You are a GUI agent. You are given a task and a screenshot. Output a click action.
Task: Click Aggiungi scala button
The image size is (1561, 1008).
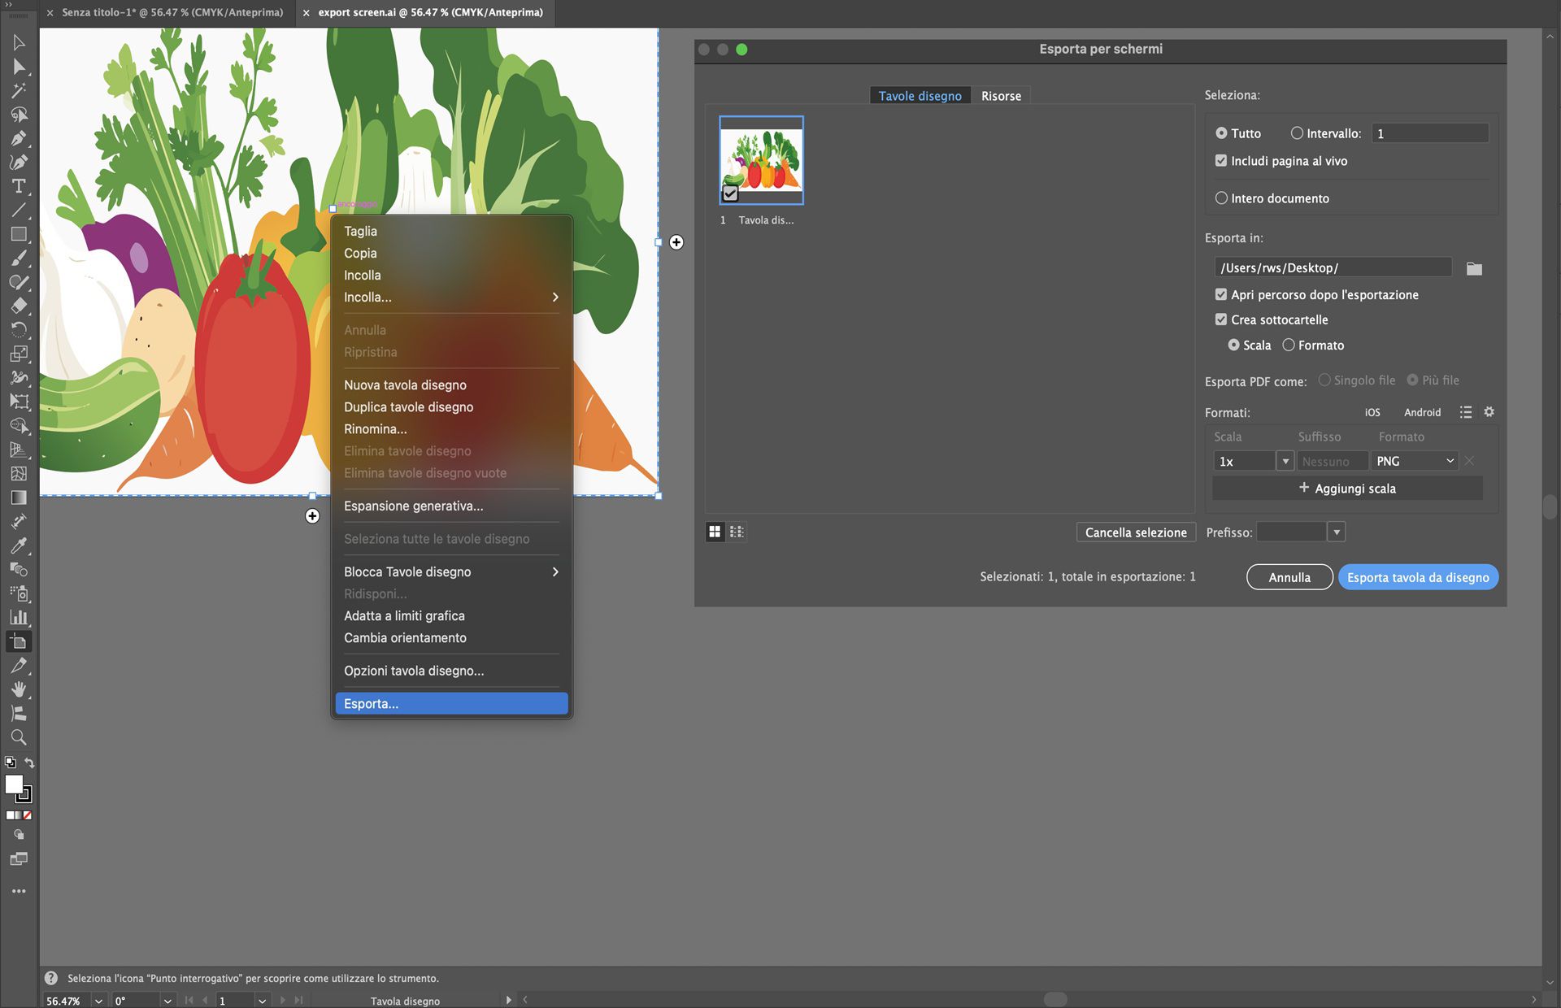point(1347,489)
